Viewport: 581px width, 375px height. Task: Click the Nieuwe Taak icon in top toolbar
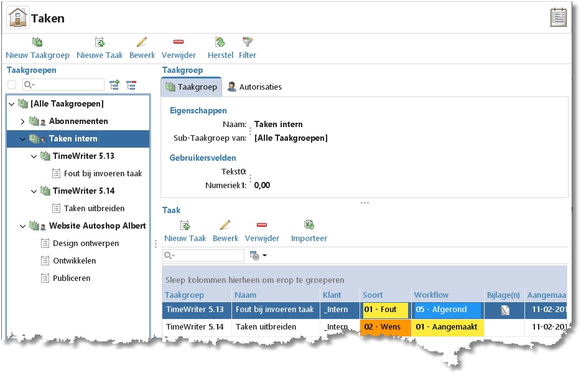coord(100,42)
